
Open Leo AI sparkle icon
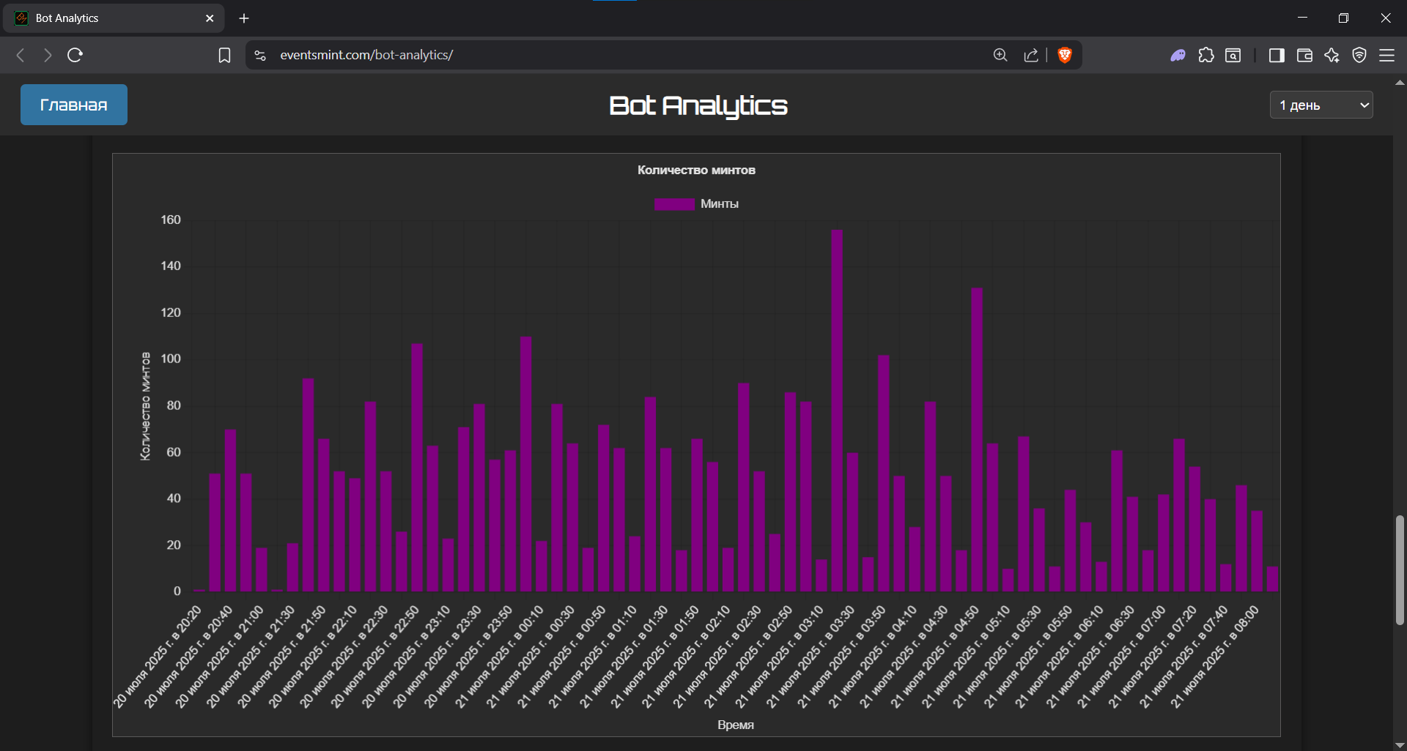pyautogui.click(x=1332, y=55)
